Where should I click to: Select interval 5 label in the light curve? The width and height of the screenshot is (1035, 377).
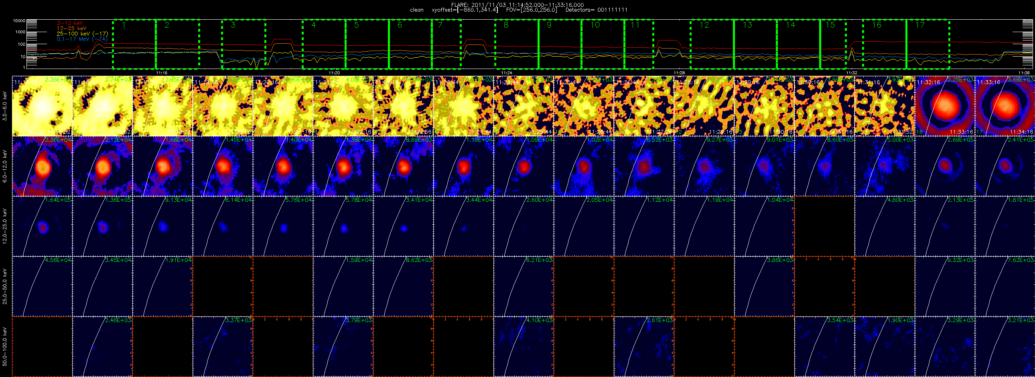click(x=356, y=25)
